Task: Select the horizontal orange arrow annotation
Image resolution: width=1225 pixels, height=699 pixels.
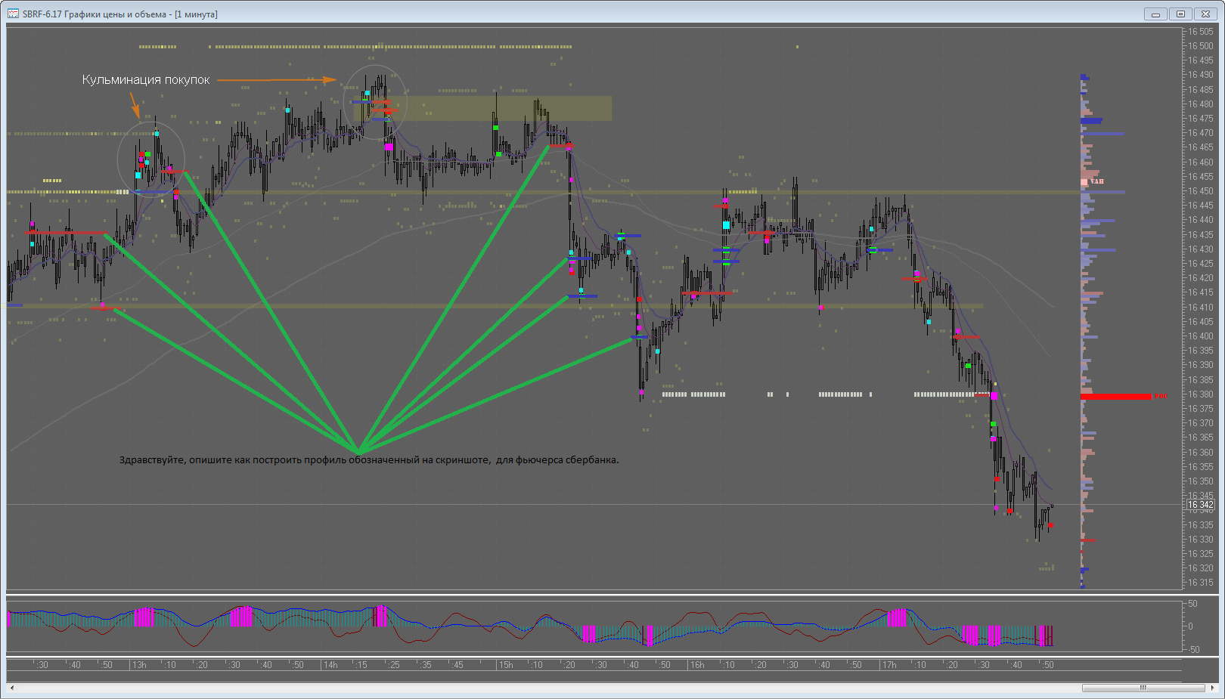Action: (277, 79)
